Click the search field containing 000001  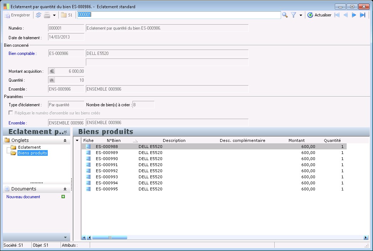[x=179, y=15]
